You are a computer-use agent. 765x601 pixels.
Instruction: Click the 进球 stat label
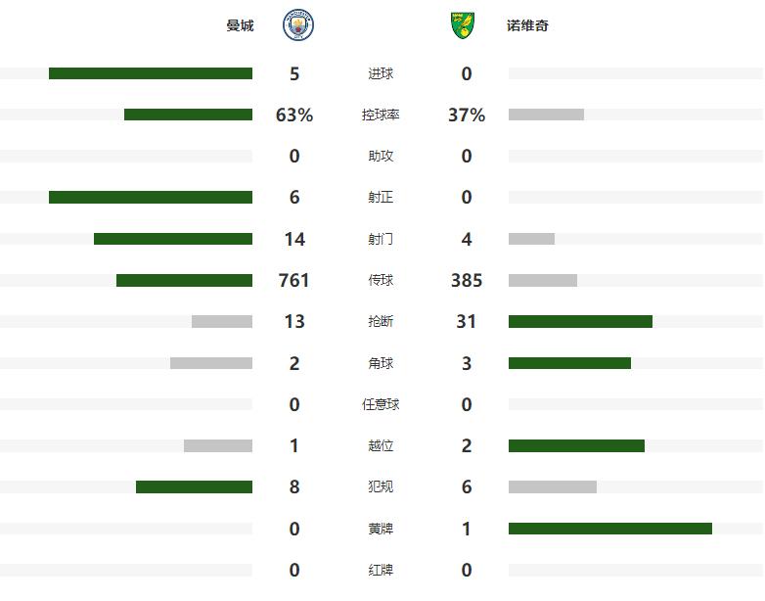[x=381, y=73]
